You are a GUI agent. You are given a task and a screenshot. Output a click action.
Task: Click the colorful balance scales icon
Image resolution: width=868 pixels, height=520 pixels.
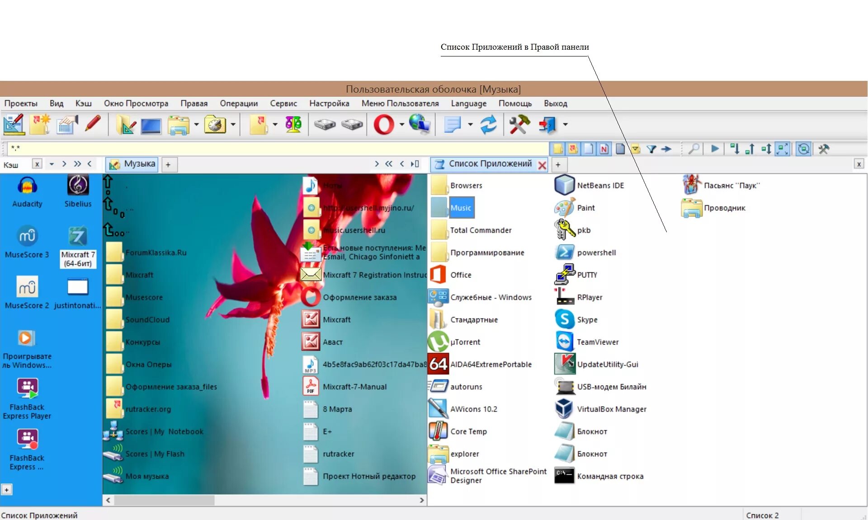tap(293, 124)
